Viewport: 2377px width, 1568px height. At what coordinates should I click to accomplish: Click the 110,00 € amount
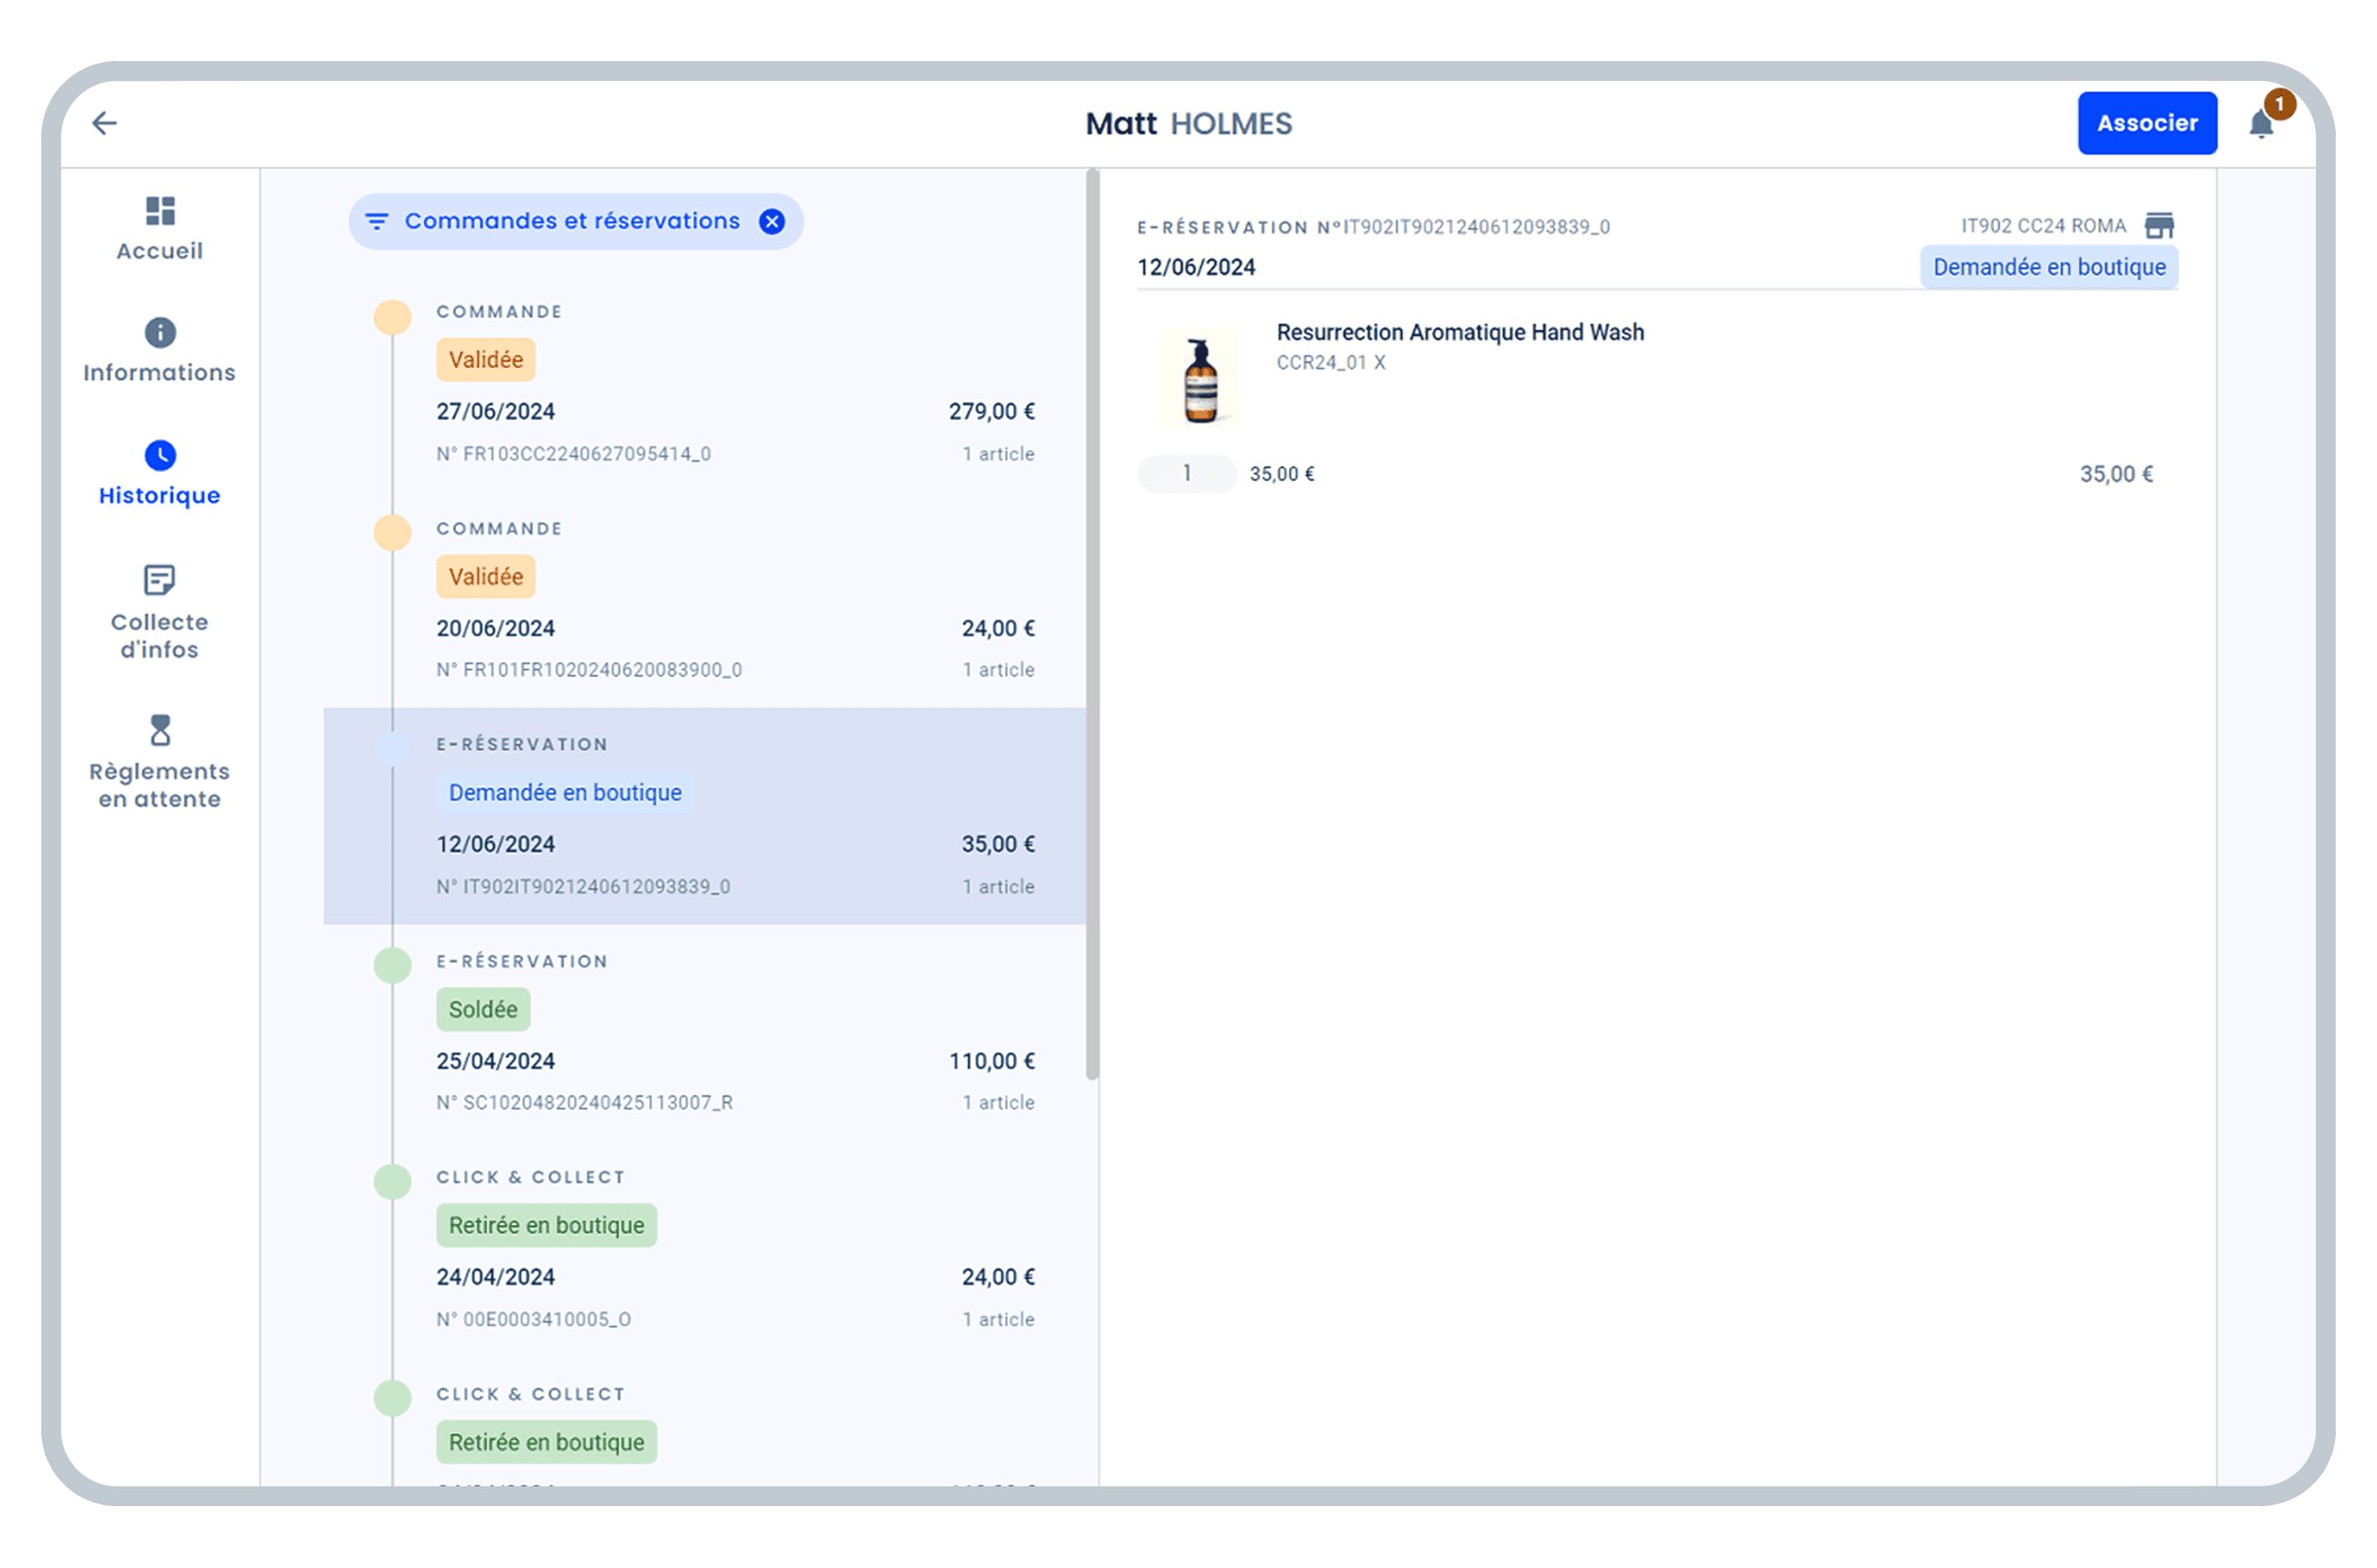[x=991, y=1062]
